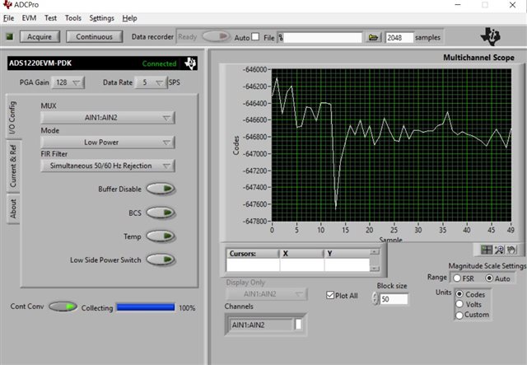Click the X column header in cursors table
Screen dimensions: 527x365
pos(301,253)
